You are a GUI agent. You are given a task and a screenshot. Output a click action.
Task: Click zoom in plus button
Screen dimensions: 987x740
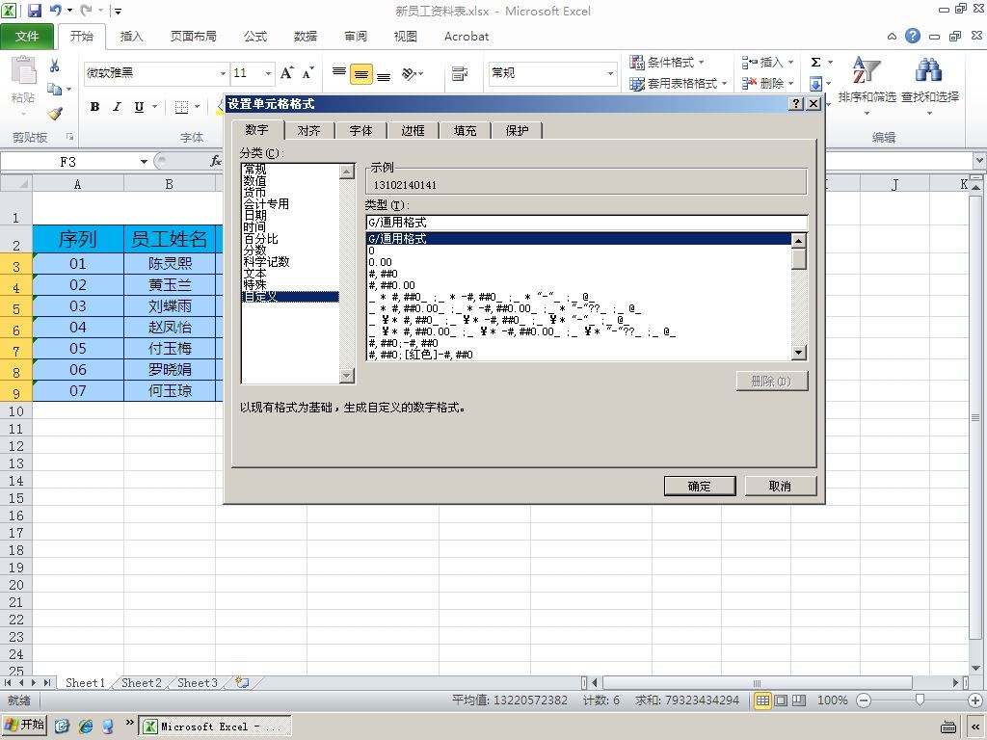click(x=975, y=700)
